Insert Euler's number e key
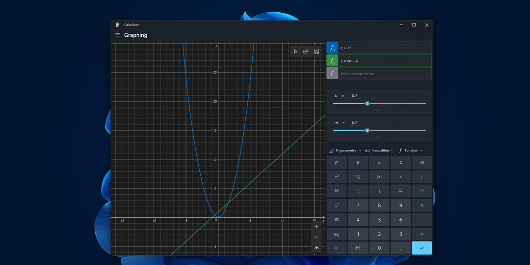This screenshot has width=530, height=265. click(379, 162)
